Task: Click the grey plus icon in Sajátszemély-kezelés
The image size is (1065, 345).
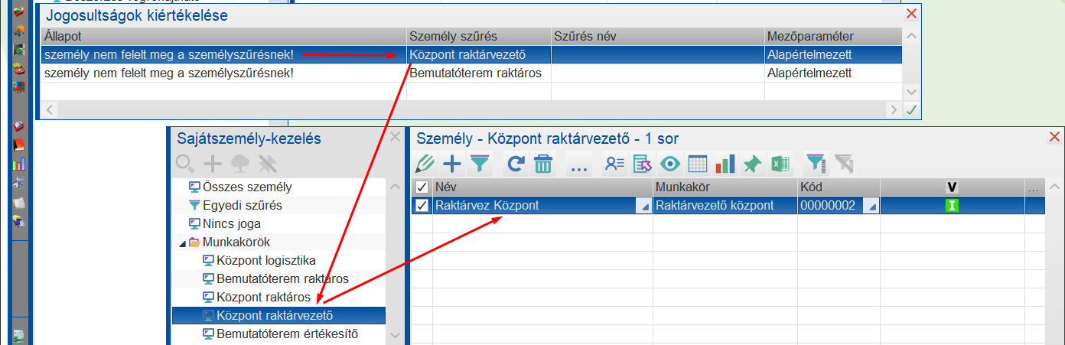Action: coord(213,163)
